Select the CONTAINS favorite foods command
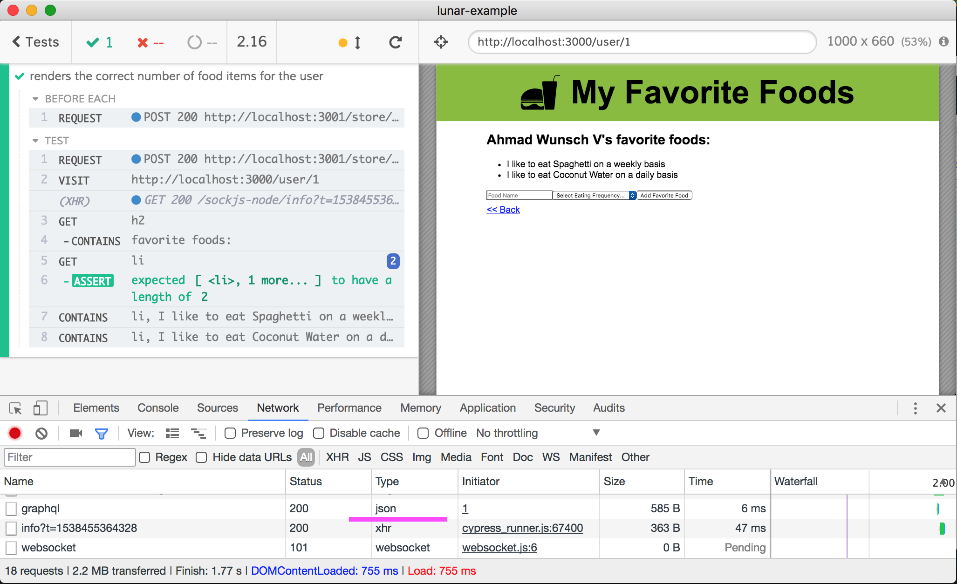Viewport: 957px width, 584px height. (x=217, y=241)
